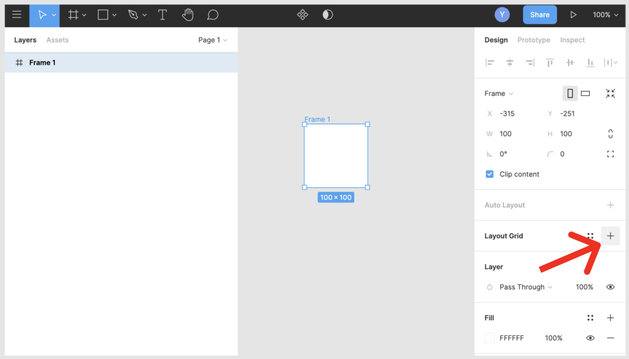Select the Hand tool
This screenshot has width=629, height=359.
coord(188,15)
